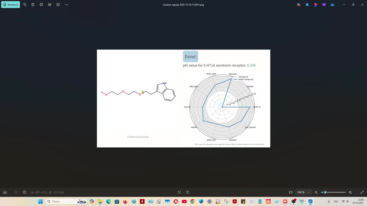
Task: Launch Firefox from the taskbar
Action: point(125,201)
